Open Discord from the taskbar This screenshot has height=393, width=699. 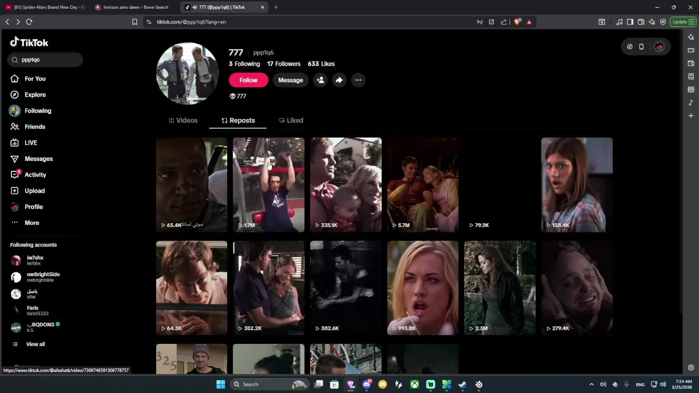[x=367, y=384]
